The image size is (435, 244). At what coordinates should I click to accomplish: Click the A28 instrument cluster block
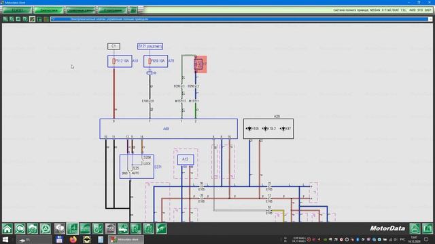point(268,129)
